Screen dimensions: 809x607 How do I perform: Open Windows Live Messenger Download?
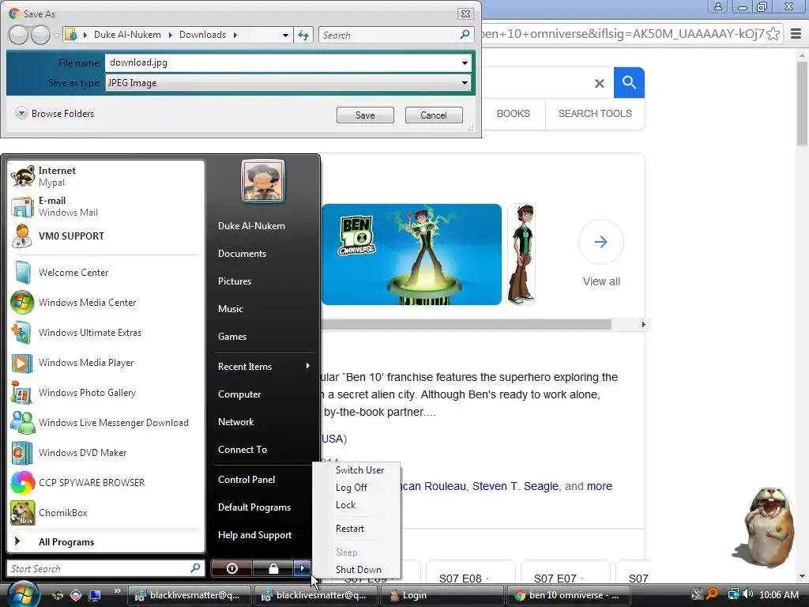click(106, 422)
